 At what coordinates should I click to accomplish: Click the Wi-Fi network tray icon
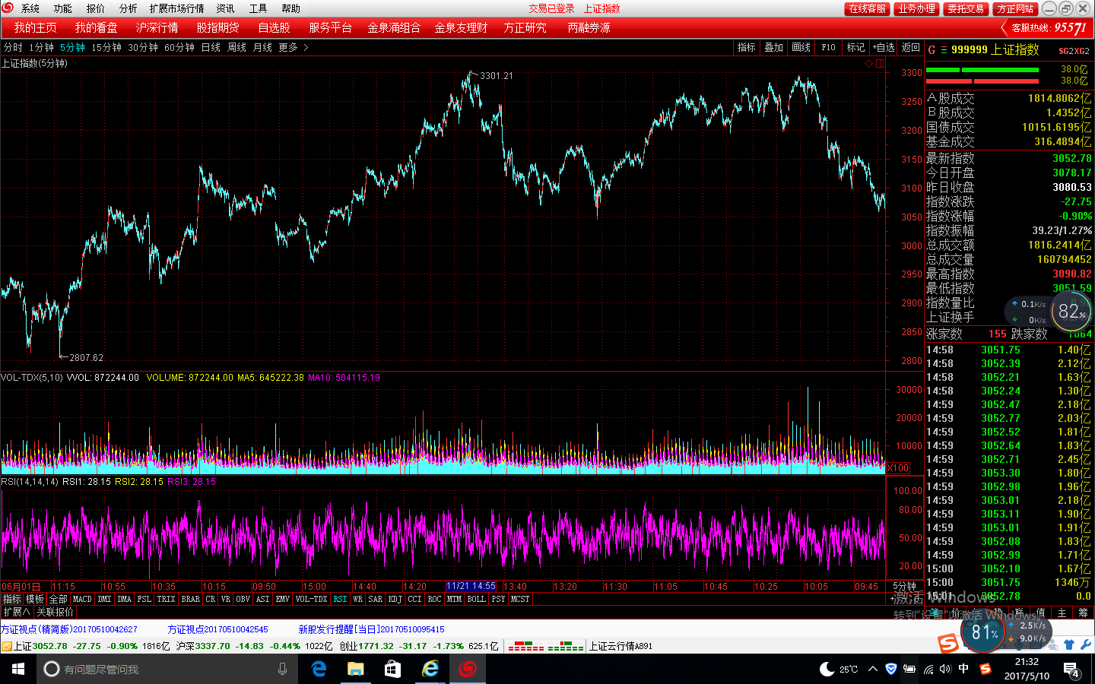pyautogui.click(x=928, y=669)
